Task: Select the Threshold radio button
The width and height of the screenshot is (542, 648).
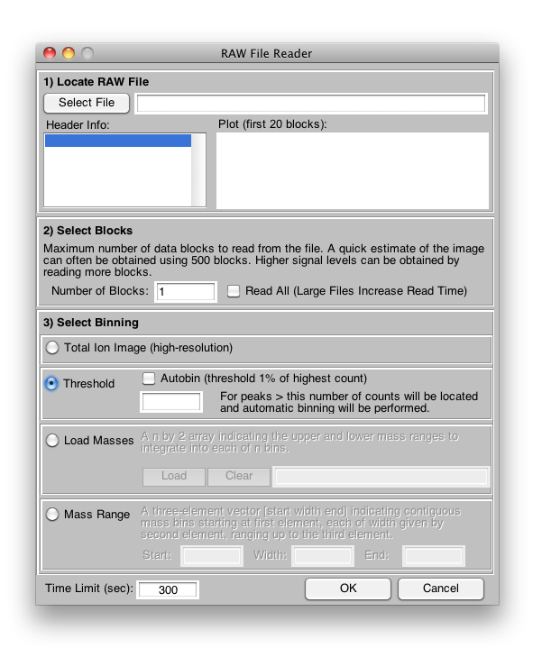Action: 52,383
